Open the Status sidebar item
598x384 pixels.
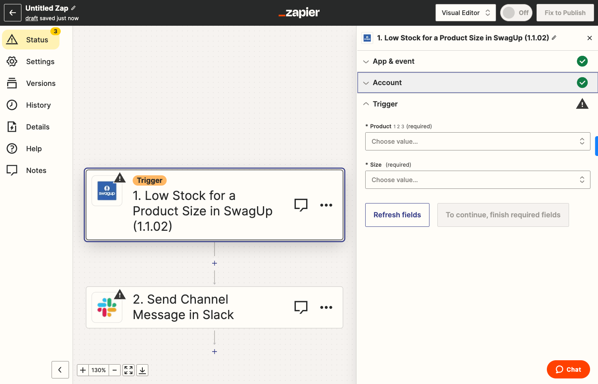pos(31,40)
